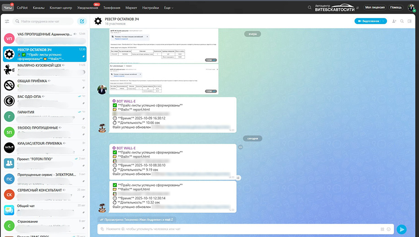Open the emoji picker in message field

(389, 229)
